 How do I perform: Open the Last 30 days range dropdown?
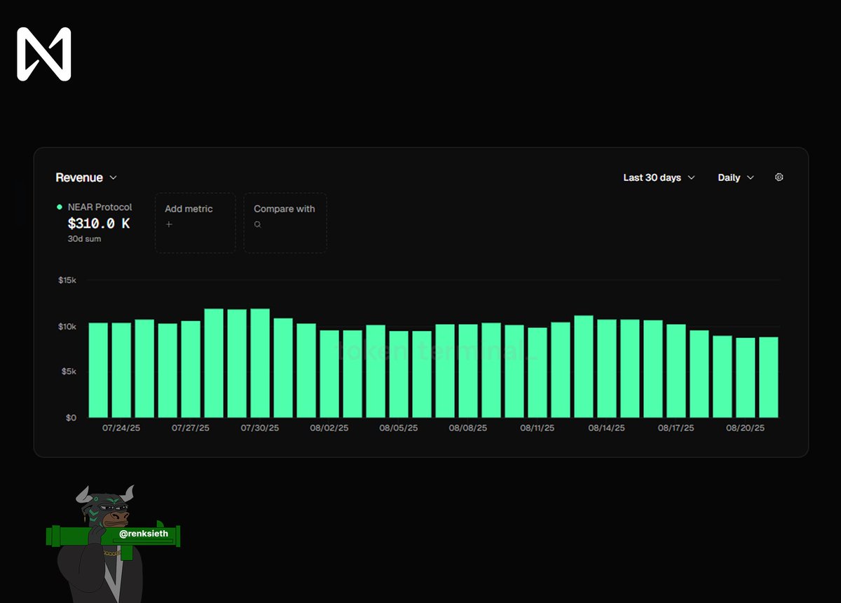click(x=659, y=178)
